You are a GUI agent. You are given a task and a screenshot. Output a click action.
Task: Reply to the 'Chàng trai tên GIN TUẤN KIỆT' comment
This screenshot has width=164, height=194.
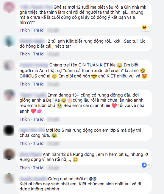click(x=39, y=84)
